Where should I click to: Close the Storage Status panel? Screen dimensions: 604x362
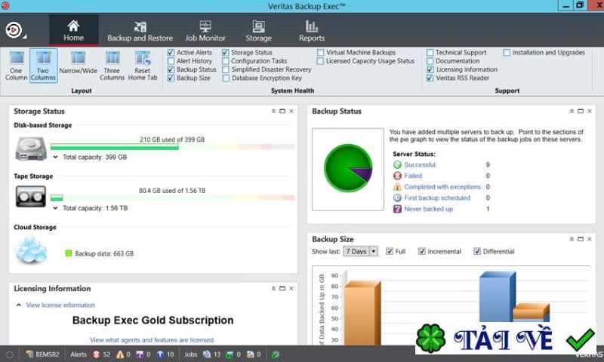291,111
